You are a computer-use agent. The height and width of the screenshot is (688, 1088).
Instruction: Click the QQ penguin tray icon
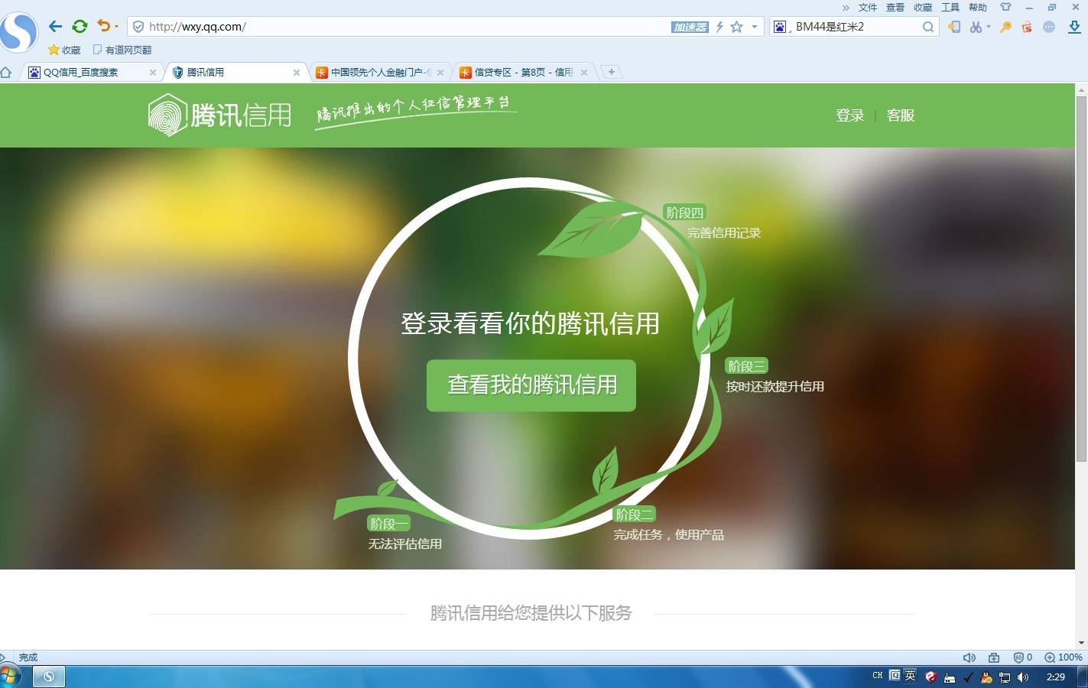pos(986,677)
